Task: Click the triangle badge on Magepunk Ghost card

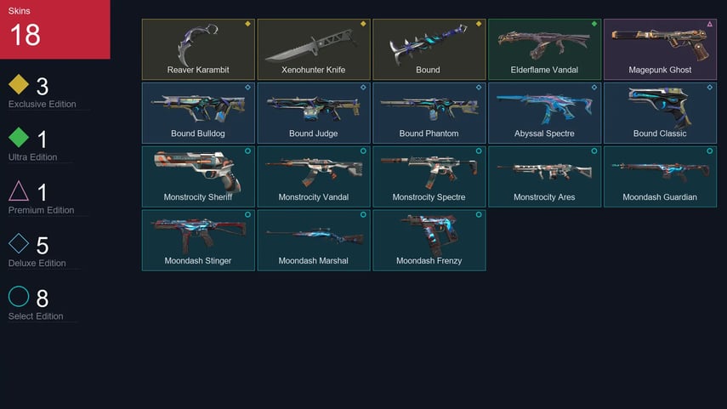Action: (x=709, y=24)
